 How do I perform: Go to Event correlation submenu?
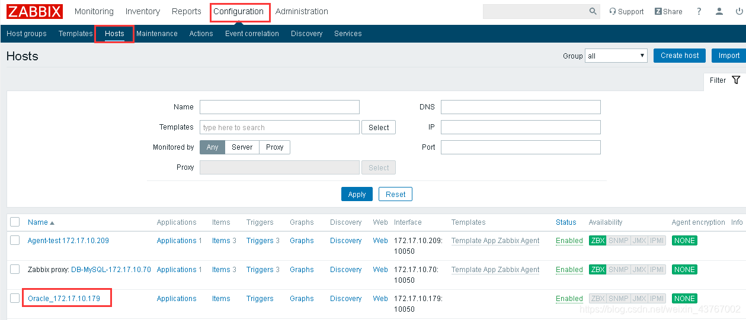[252, 34]
